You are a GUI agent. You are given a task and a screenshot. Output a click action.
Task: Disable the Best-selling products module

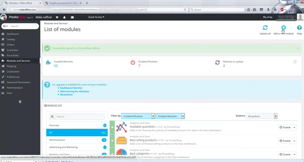tap(285, 141)
